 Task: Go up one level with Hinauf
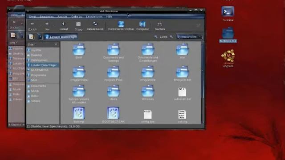click(63, 26)
